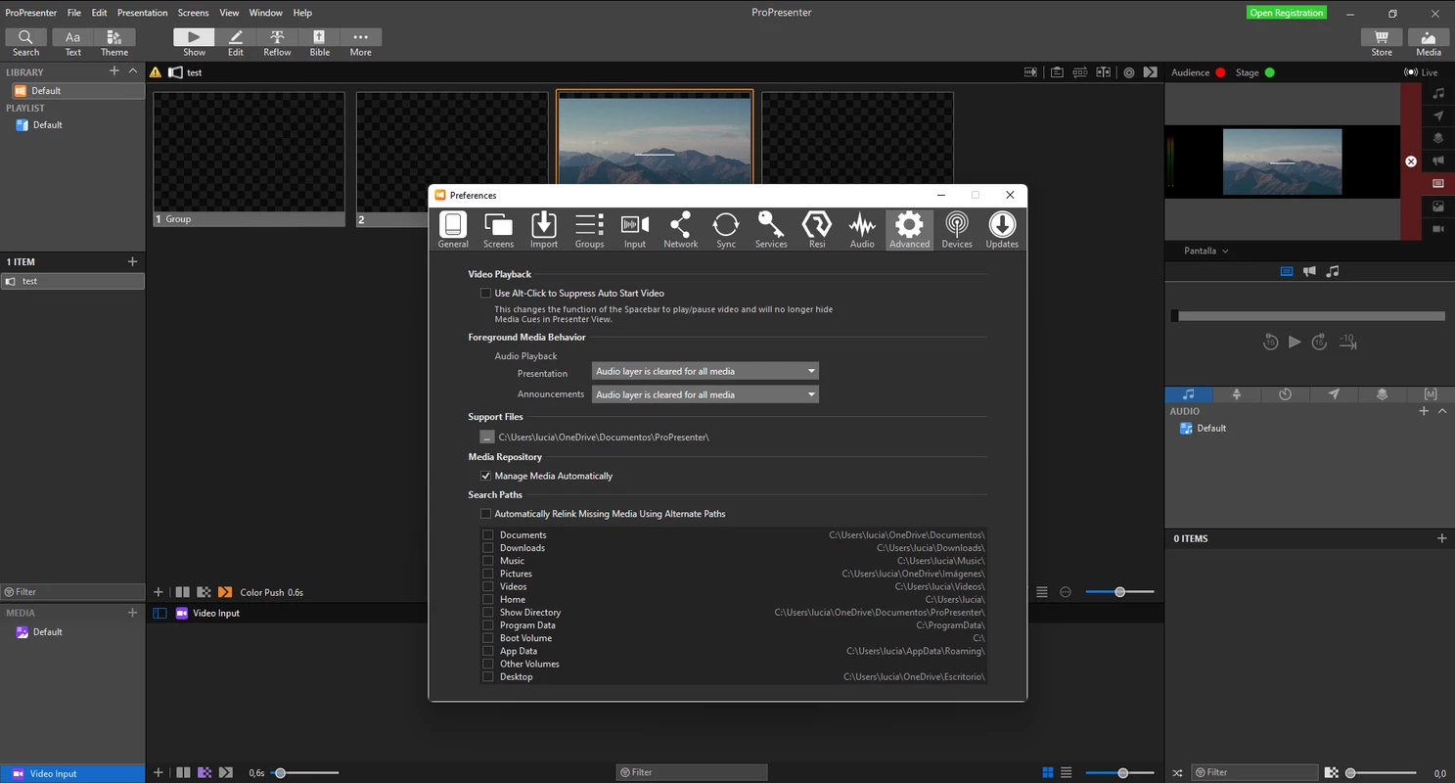Open the Theme toolbar icon
This screenshot has height=783, width=1455.
[114, 42]
